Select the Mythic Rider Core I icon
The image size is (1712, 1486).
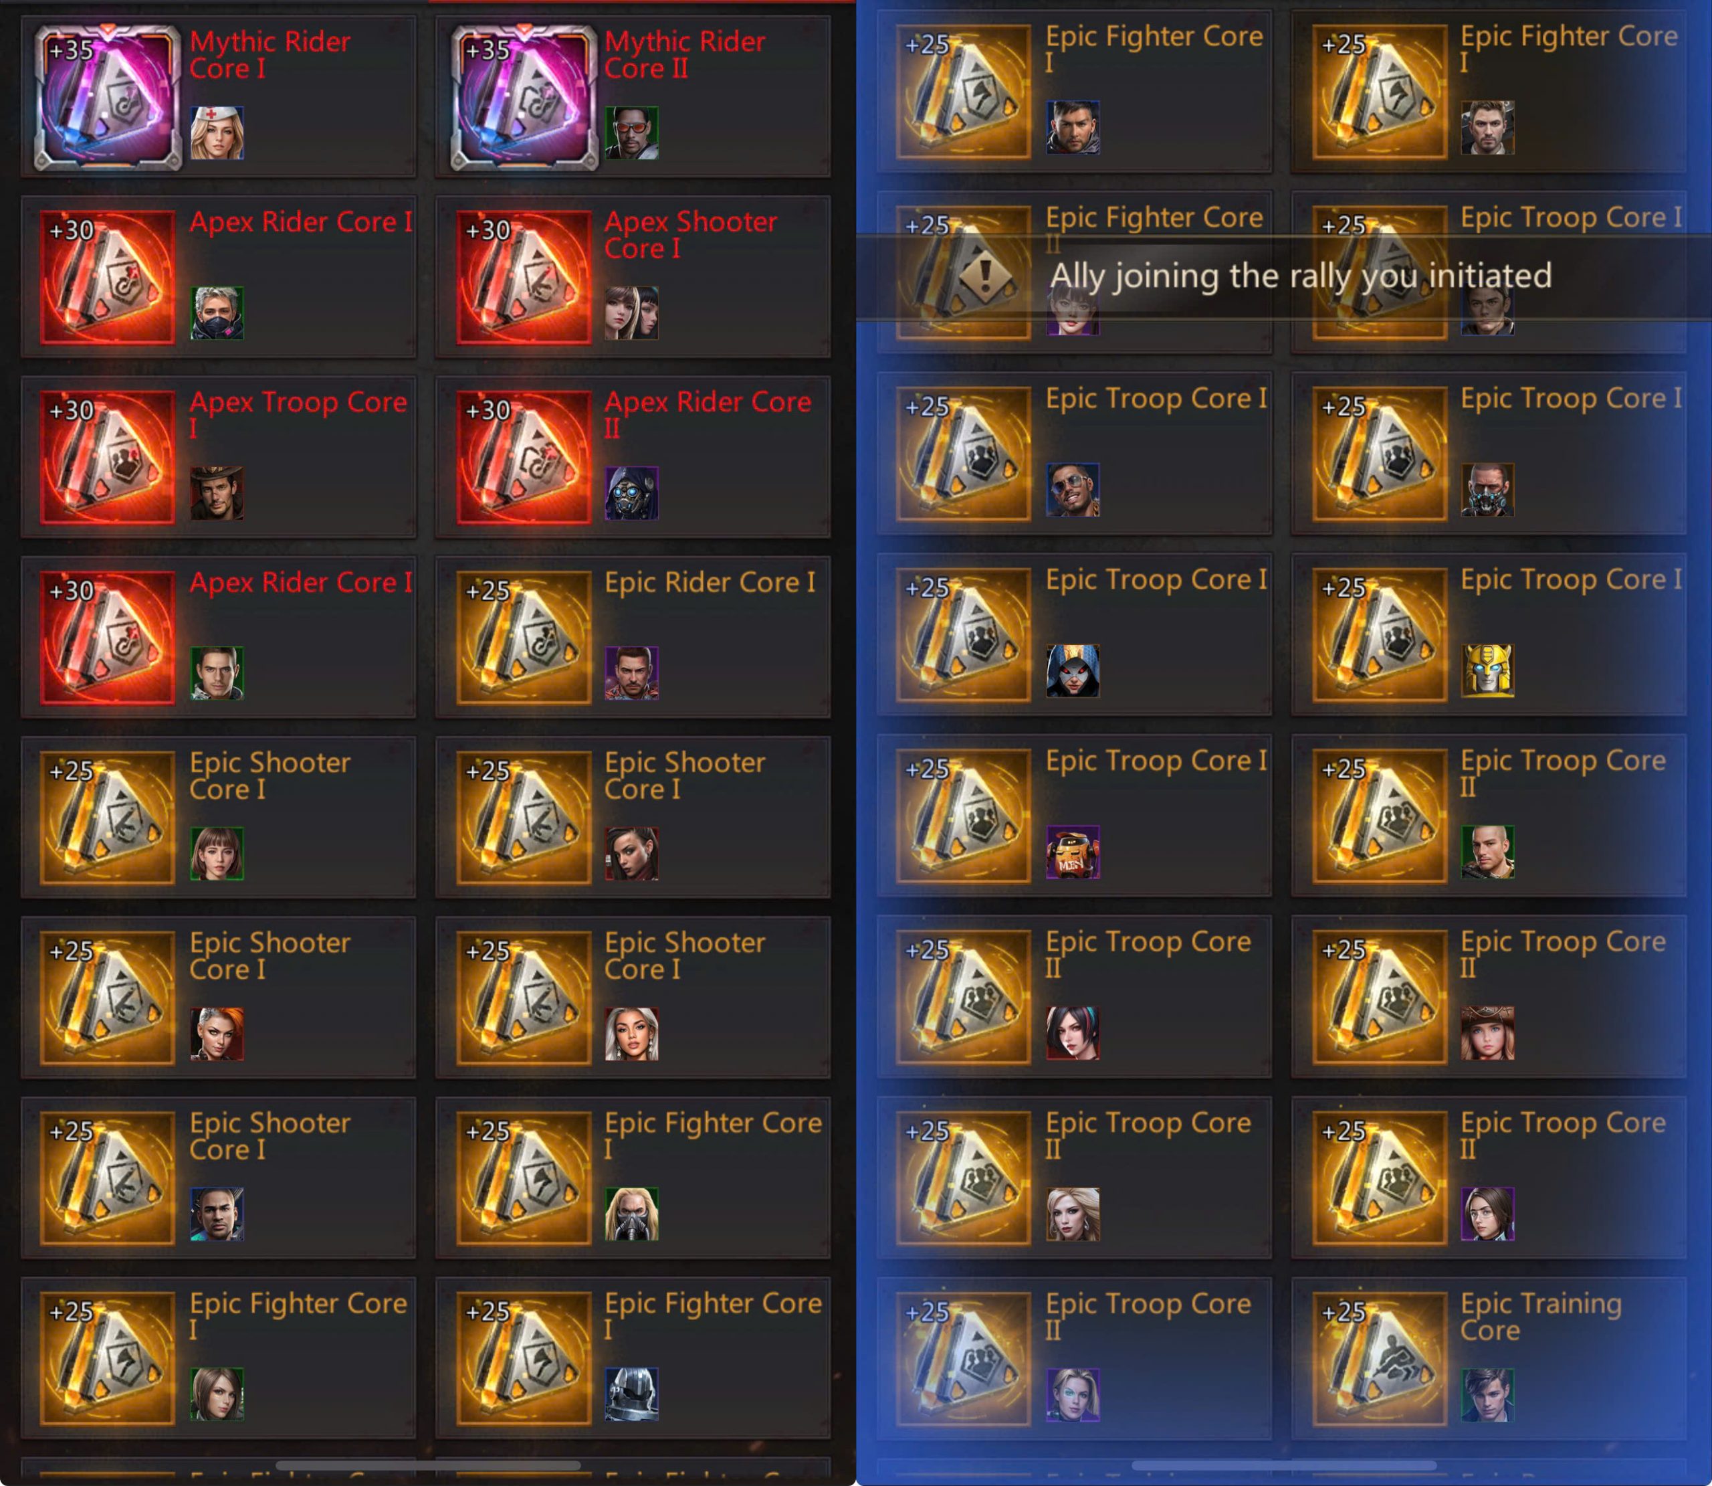tap(108, 98)
